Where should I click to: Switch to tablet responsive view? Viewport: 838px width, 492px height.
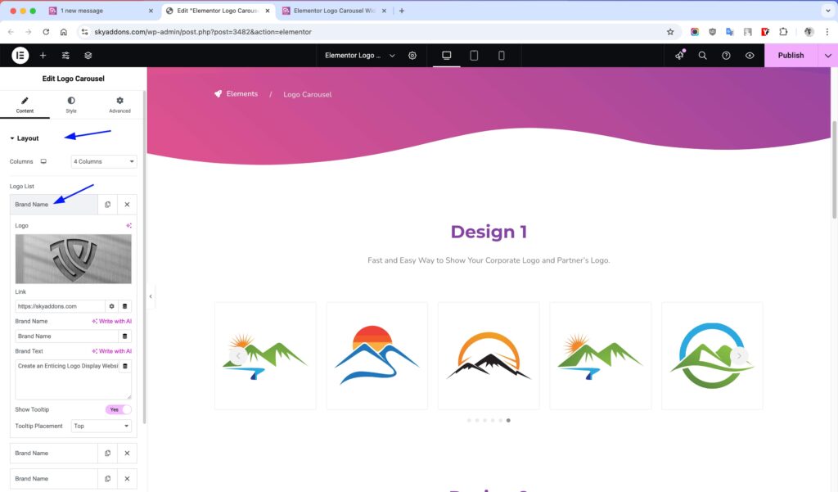click(x=474, y=55)
